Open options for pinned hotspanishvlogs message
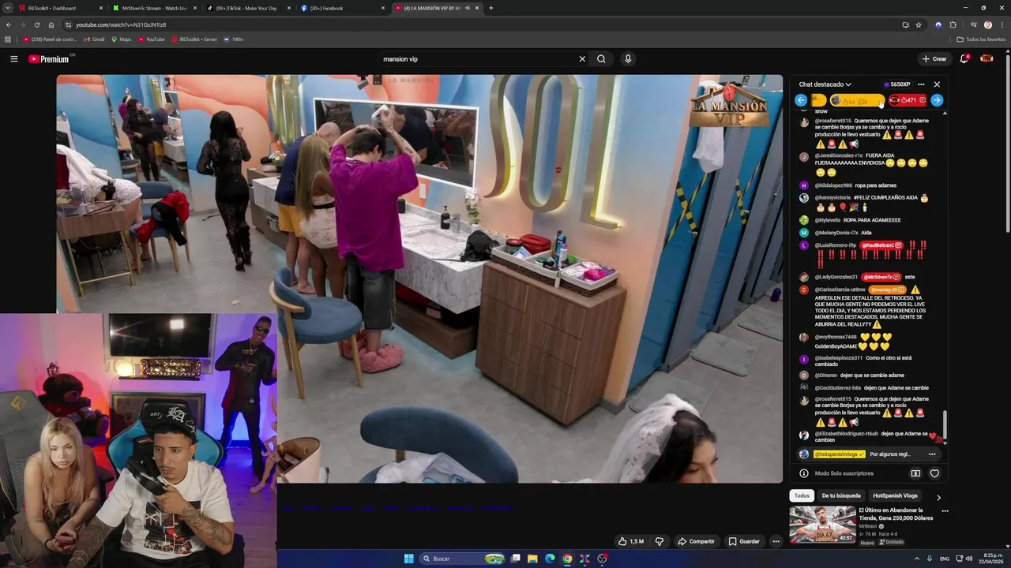The image size is (1011, 568). click(x=932, y=454)
